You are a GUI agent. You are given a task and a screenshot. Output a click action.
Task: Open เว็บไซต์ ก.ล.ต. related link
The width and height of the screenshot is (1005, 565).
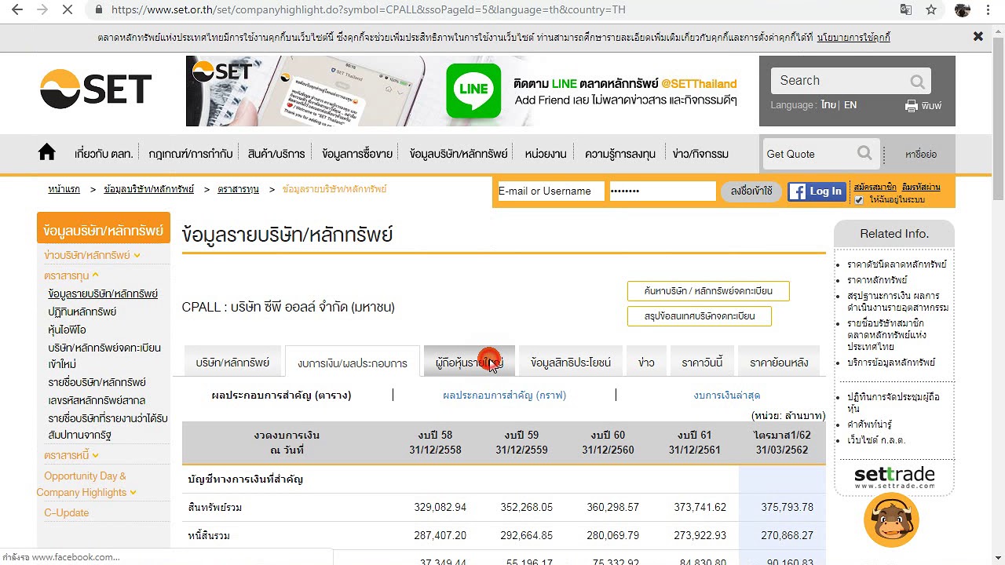pos(876,440)
